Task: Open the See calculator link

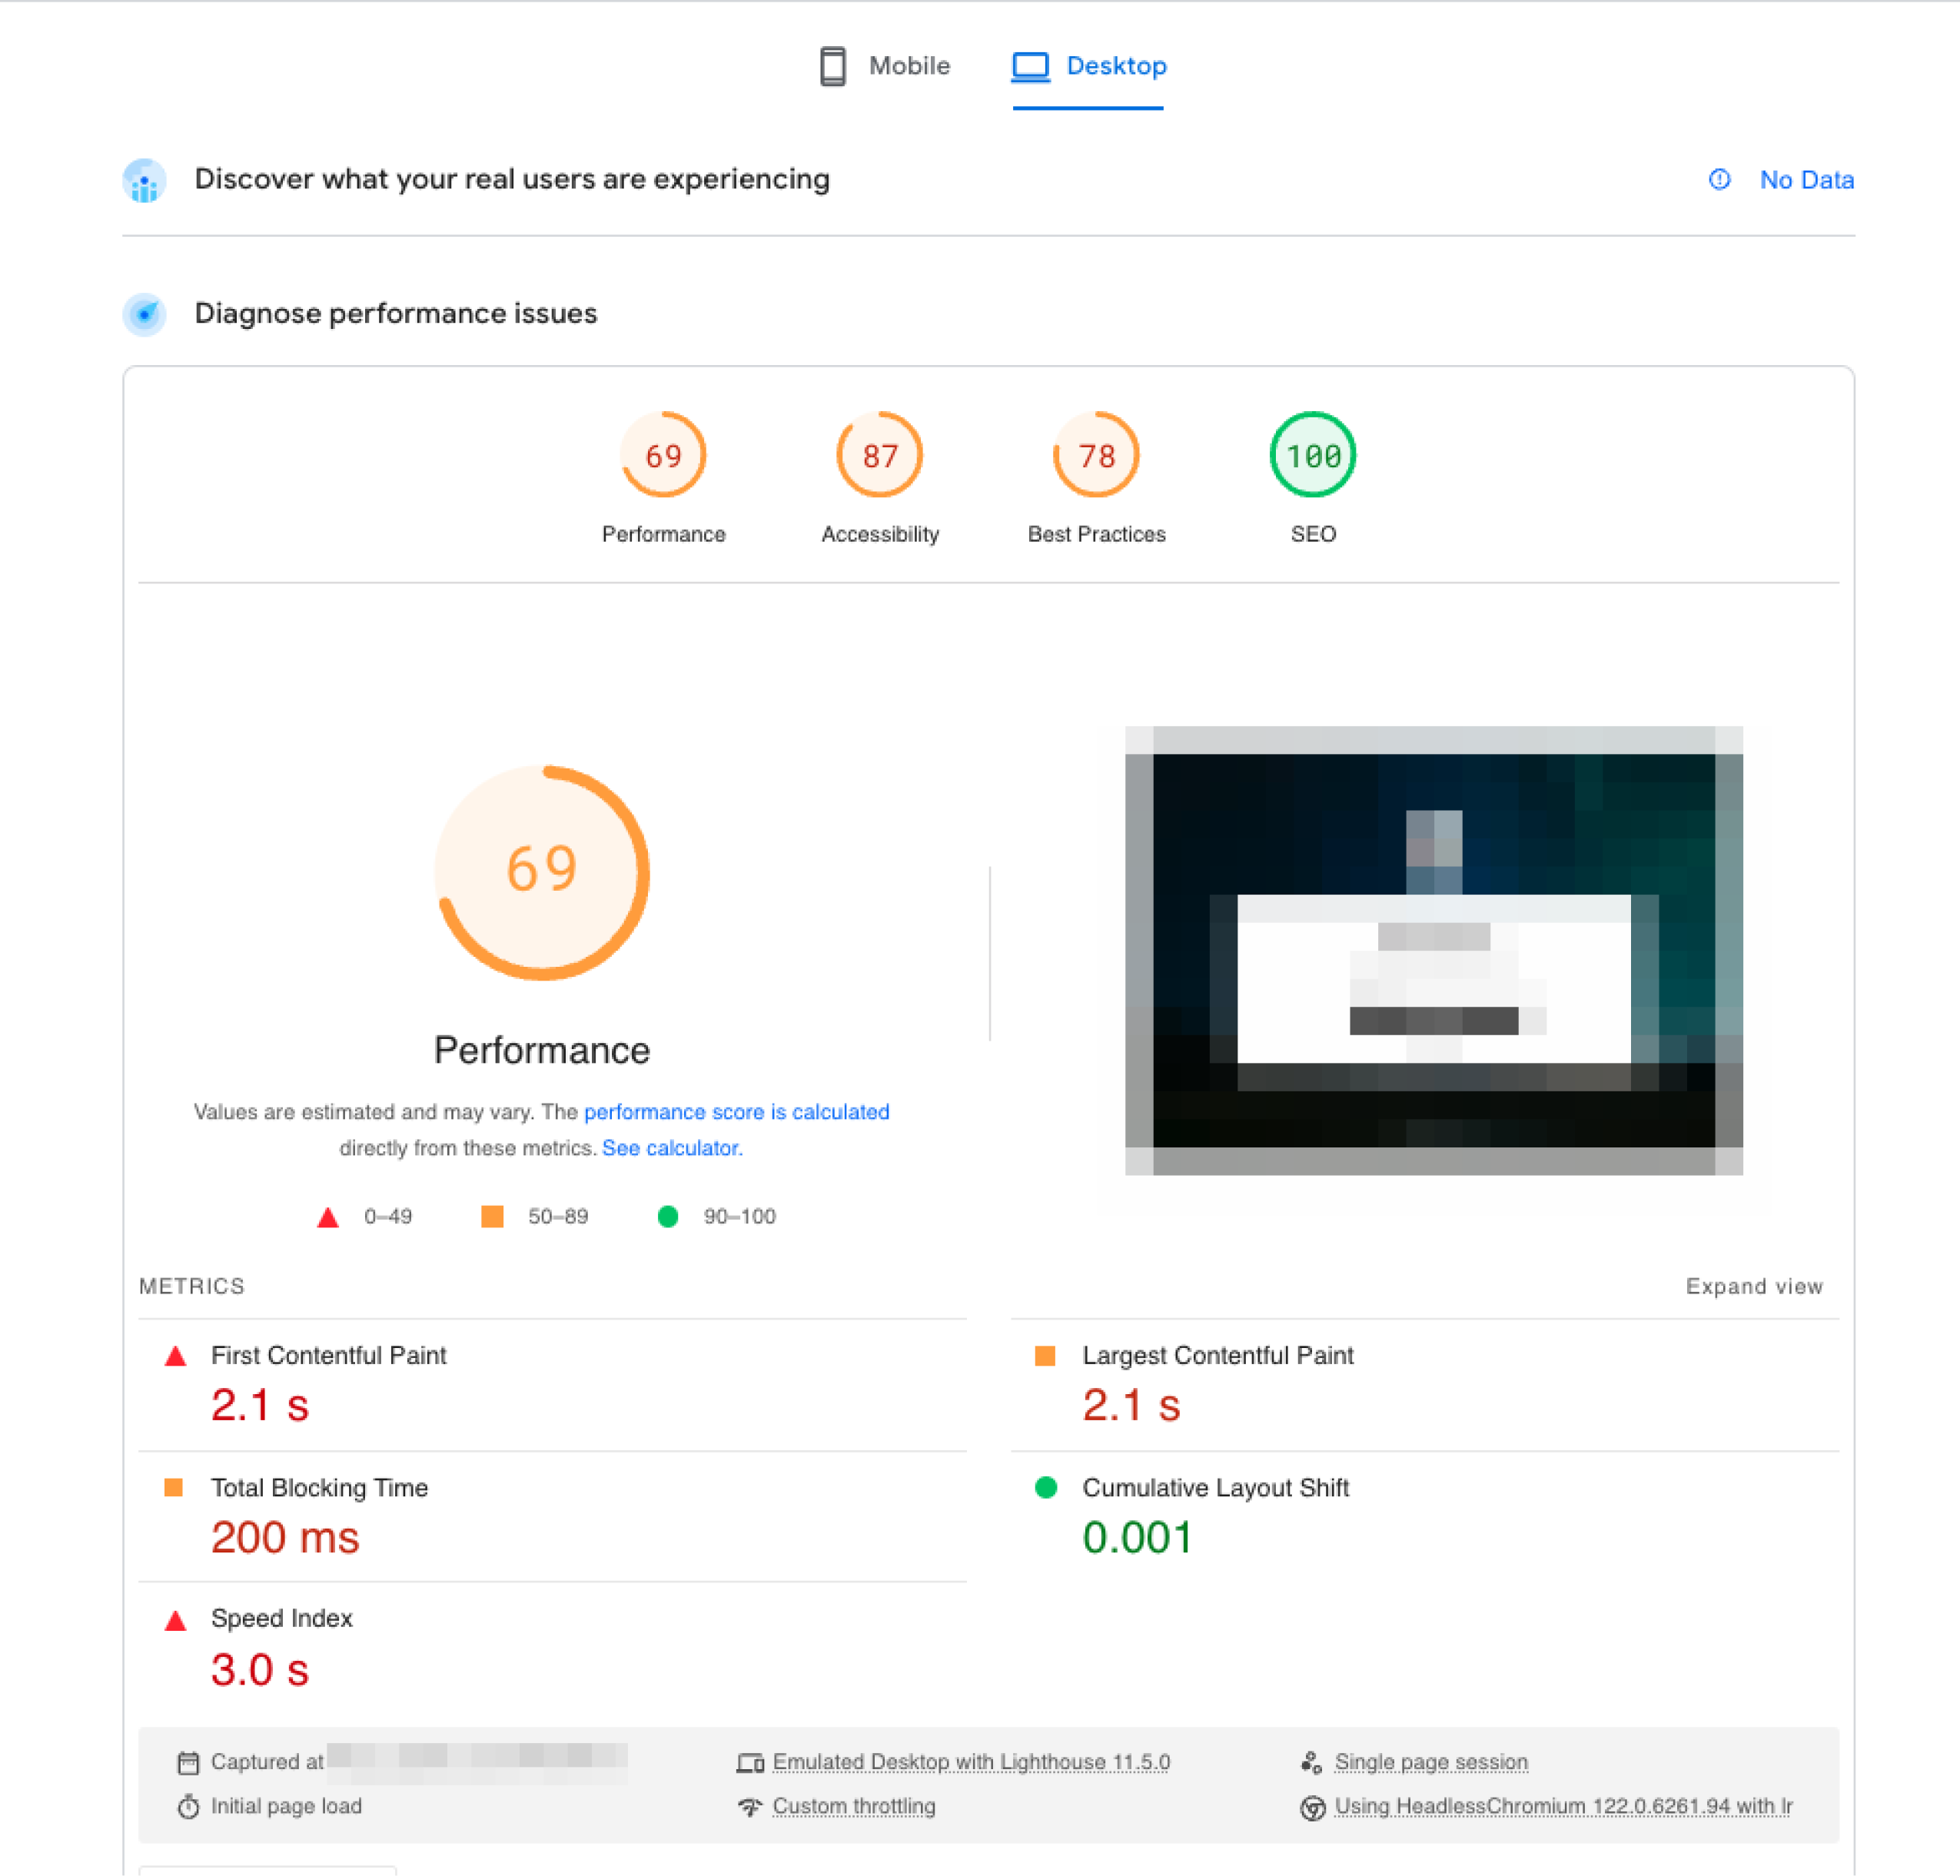Action: click(671, 1148)
